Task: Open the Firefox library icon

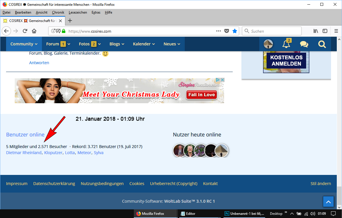Action: click(316, 31)
